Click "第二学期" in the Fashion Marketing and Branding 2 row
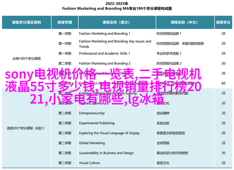 tap(65, 63)
